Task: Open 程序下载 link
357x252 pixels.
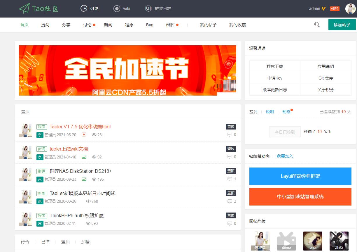Action: pos(275,66)
